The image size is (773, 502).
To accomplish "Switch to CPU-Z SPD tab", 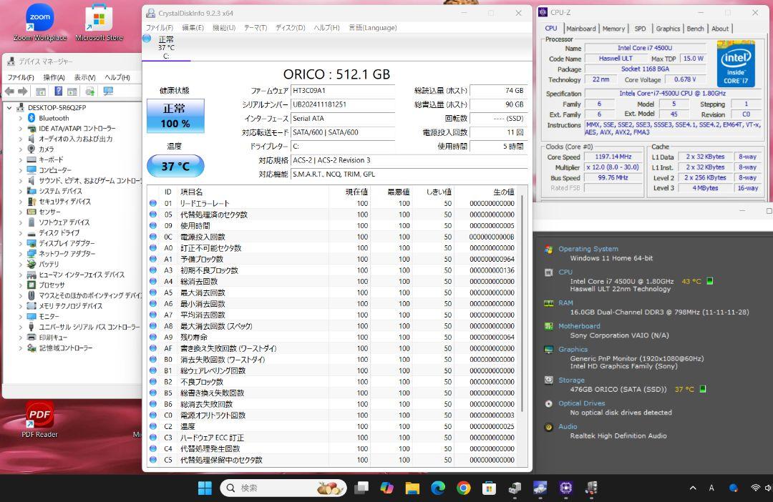I will point(640,29).
